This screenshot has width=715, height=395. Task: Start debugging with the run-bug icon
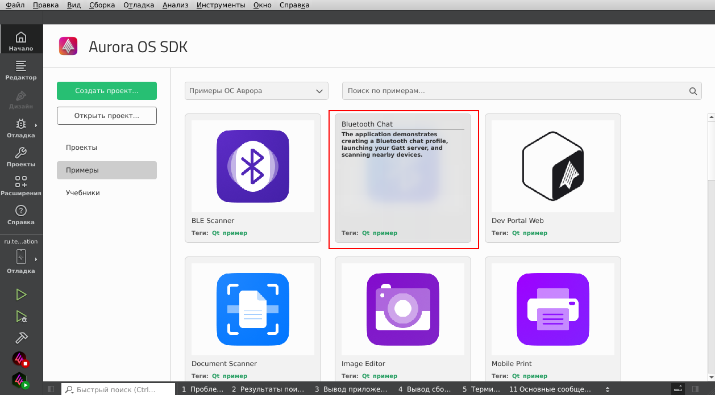point(21,316)
